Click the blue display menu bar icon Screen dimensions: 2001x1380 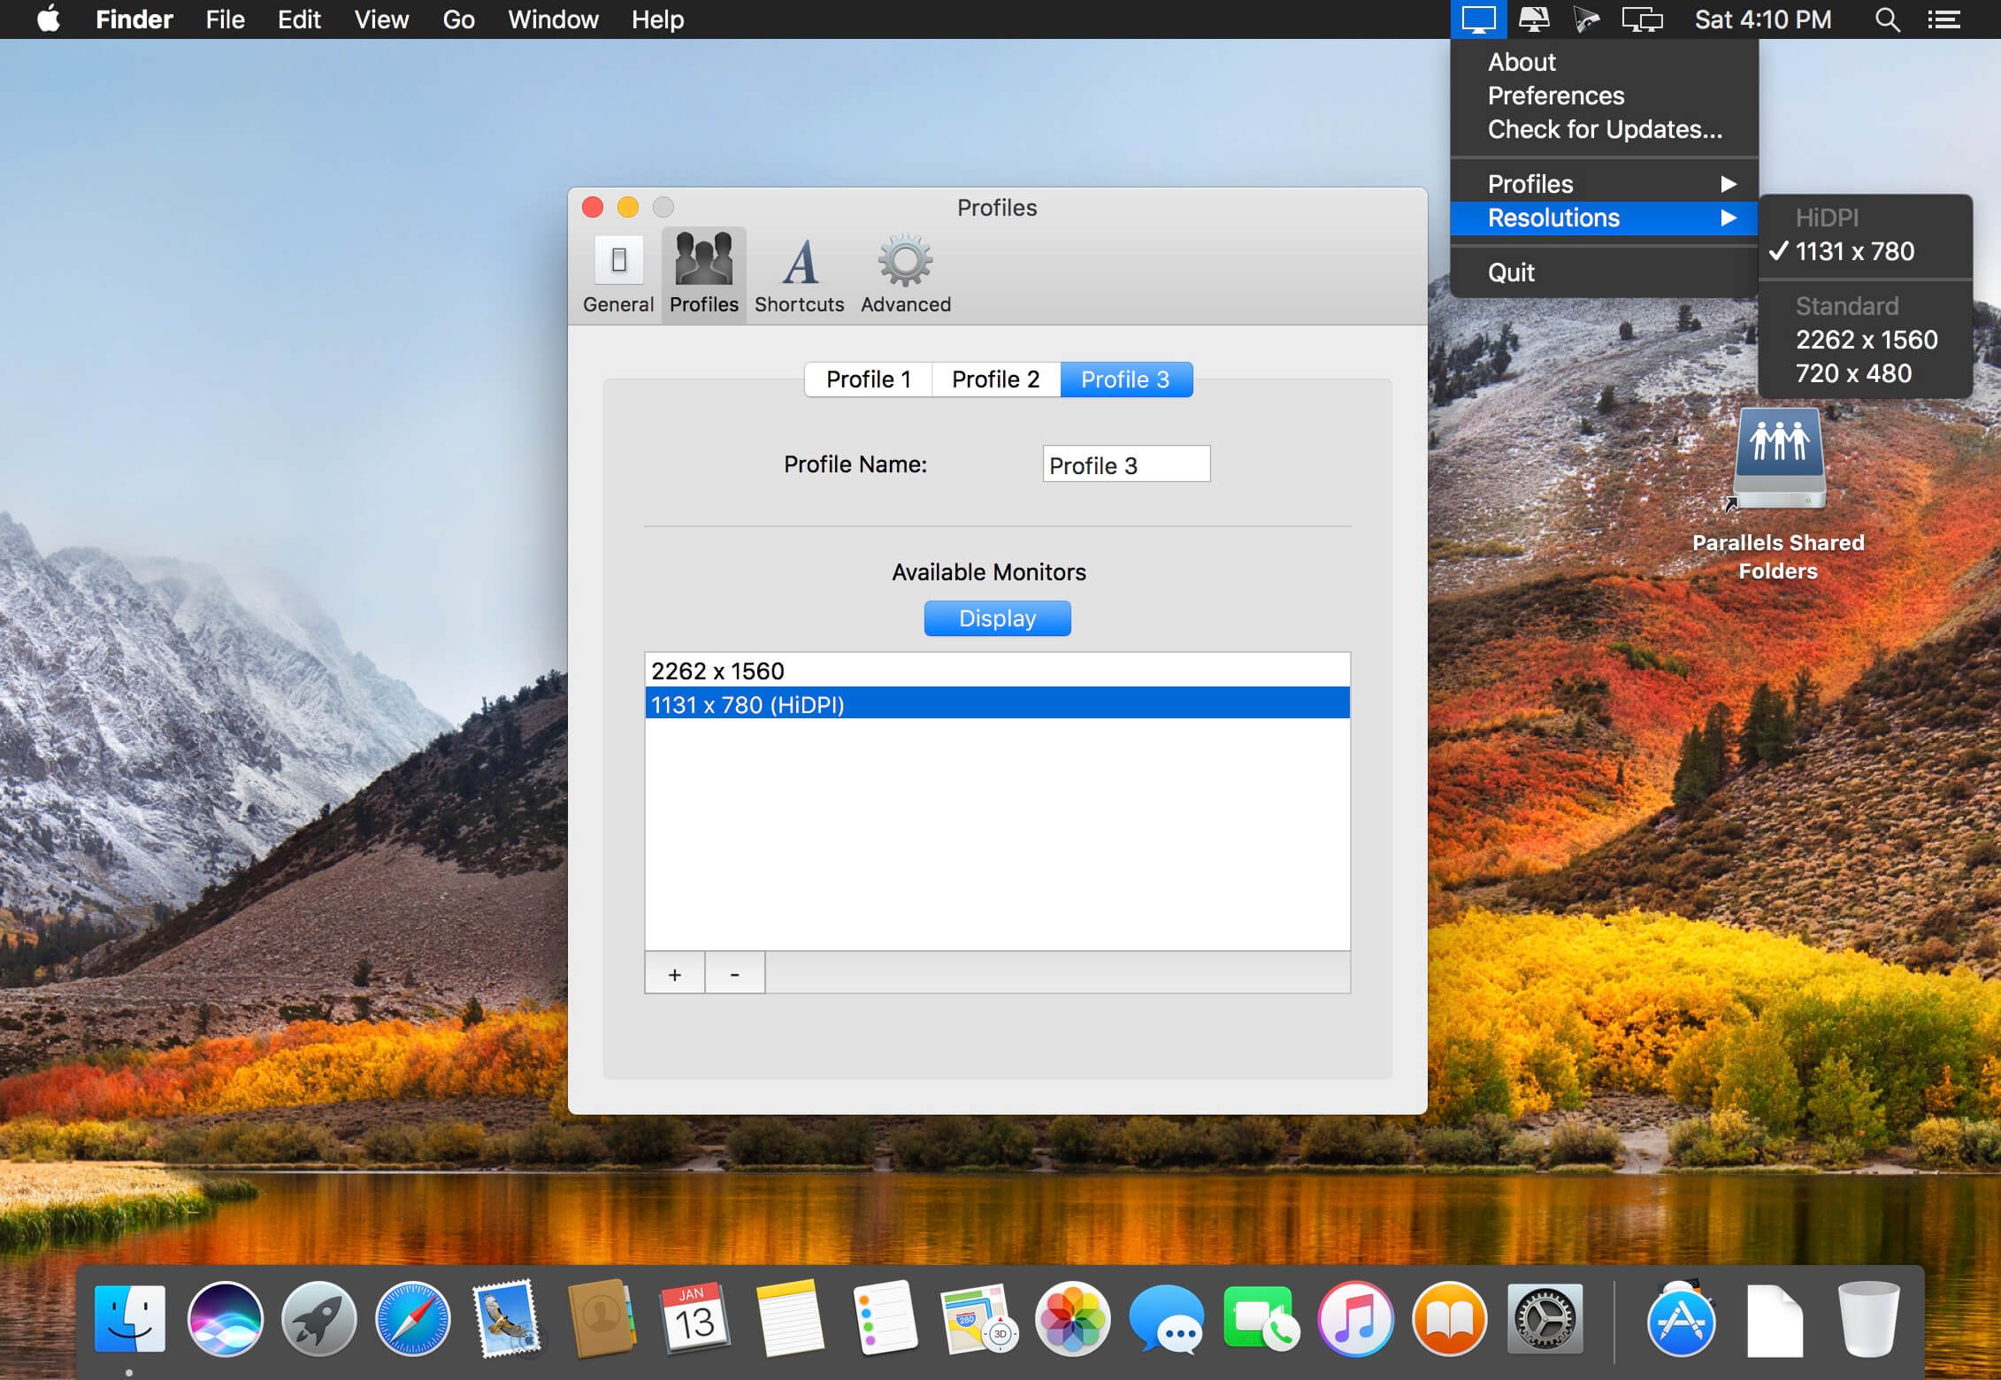[x=1478, y=19]
